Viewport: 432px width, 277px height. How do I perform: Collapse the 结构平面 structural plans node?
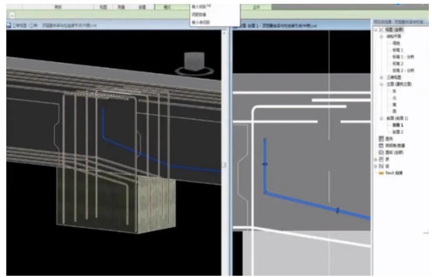pyautogui.click(x=380, y=37)
